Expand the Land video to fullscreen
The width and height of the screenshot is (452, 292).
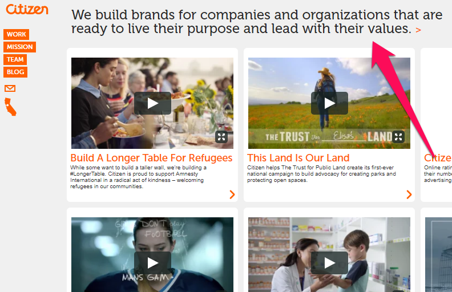click(x=398, y=137)
